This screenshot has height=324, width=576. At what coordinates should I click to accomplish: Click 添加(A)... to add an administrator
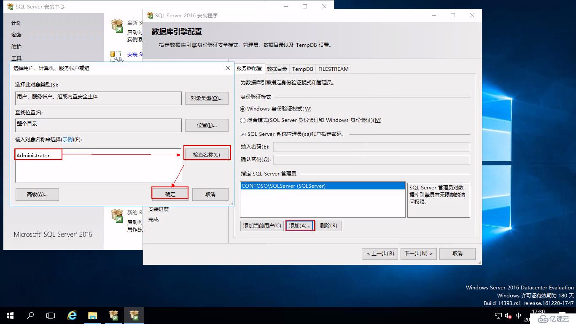click(x=300, y=226)
